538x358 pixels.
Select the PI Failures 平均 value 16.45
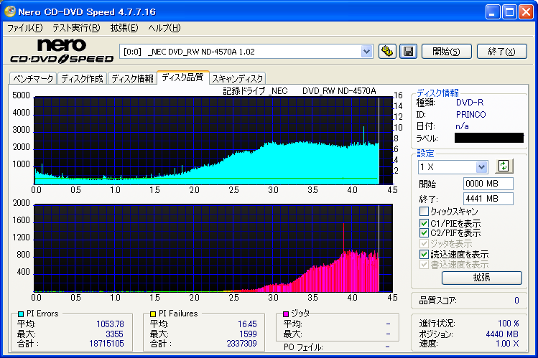[x=247, y=324]
